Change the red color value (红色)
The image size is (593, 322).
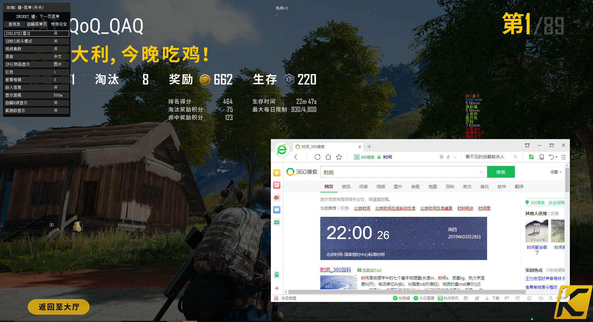point(37,72)
